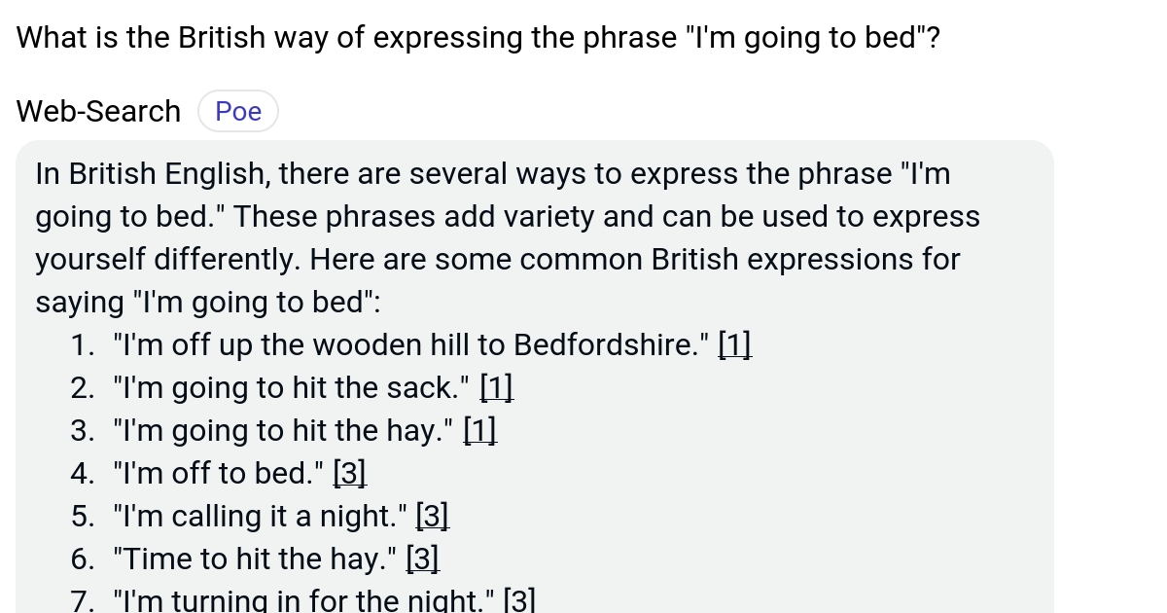The image size is (1167, 613).
Task: Open source [3] beside 'I'm off to bed'
Action: (349, 472)
